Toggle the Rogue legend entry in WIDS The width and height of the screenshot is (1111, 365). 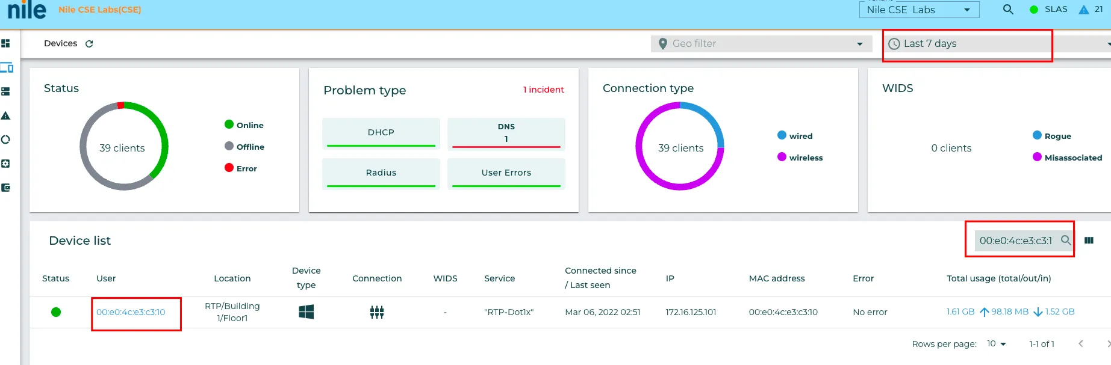[1052, 136]
